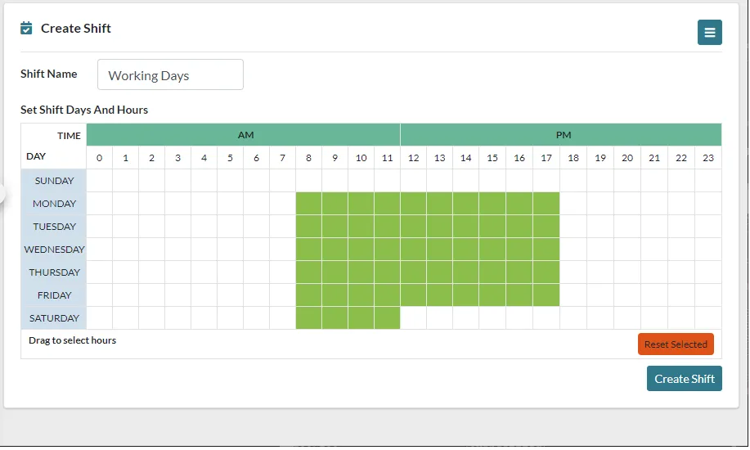Viewport: 750px width, 450px height.
Task: Toggle the Wednesday 12 o'clock cell
Action: 413,250
